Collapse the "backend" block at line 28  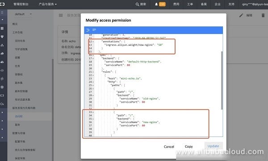93,95
